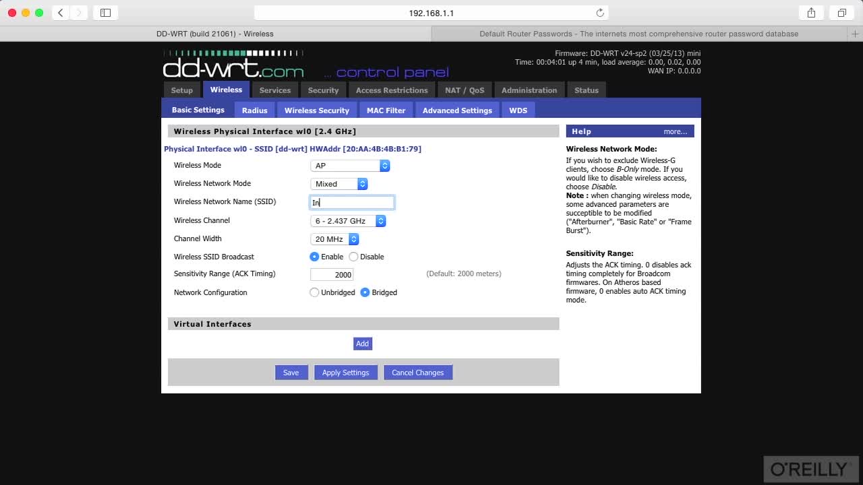This screenshot has height=485, width=863.
Task: Open the Security tab
Action: 324,90
